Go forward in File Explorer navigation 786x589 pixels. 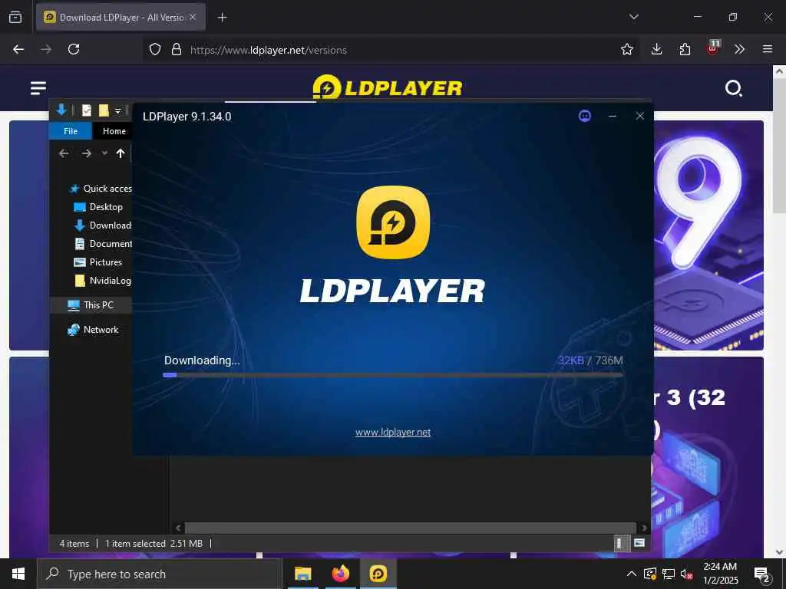point(86,153)
